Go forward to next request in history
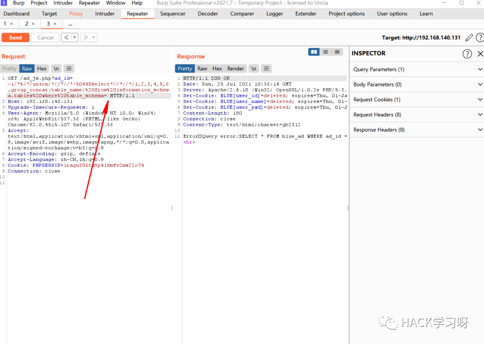 tap(86, 38)
